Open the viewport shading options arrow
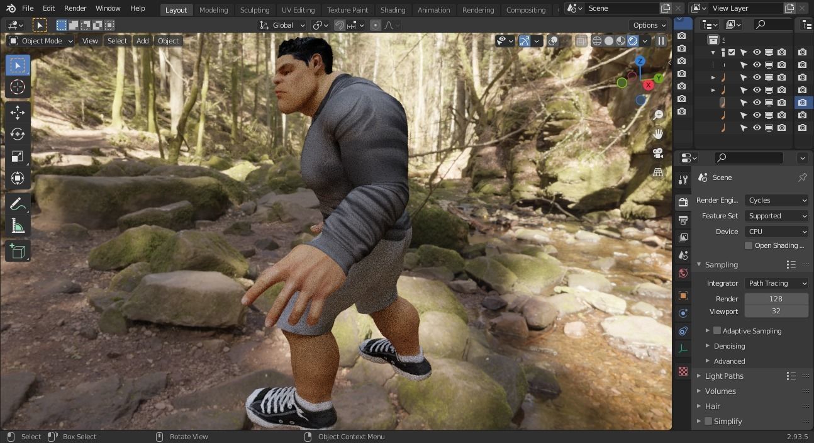 click(x=645, y=41)
